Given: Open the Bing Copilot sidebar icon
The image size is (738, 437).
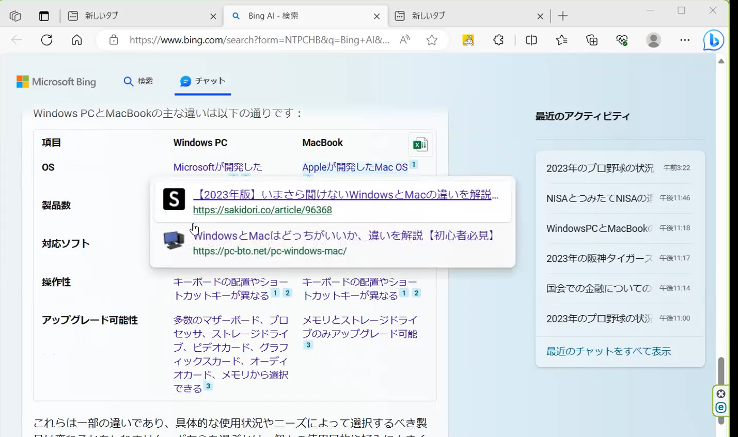Looking at the screenshot, I should (x=714, y=40).
